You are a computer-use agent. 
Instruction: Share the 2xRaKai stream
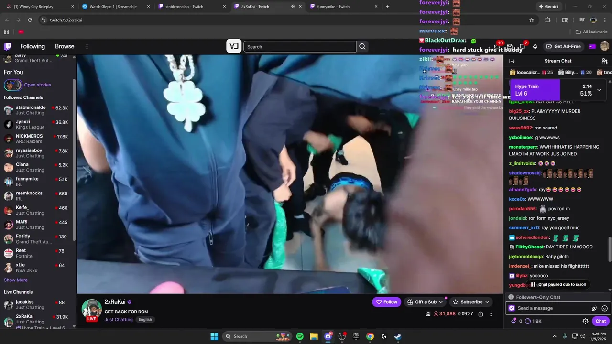[x=481, y=314]
